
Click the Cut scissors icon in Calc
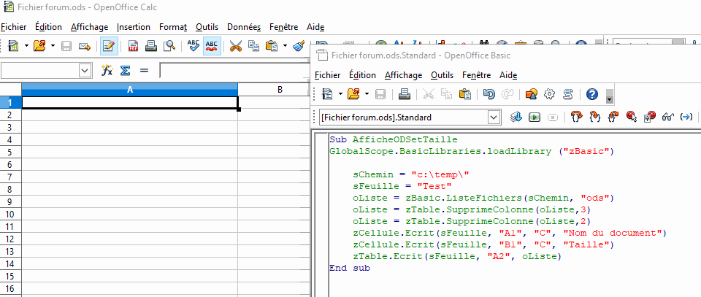(x=235, y=46)
